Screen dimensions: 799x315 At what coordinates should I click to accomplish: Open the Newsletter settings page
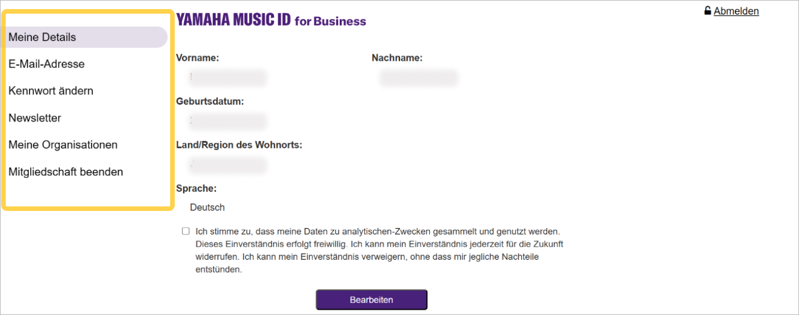pyautogui.click(x=35, y=118)
